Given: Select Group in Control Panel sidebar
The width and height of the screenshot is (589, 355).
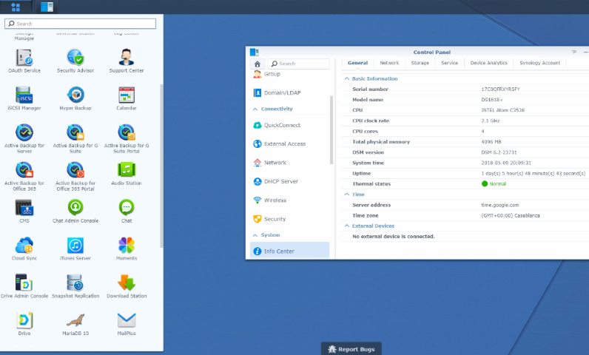Looking at the screenshot, I should click(x=289, y=74).
